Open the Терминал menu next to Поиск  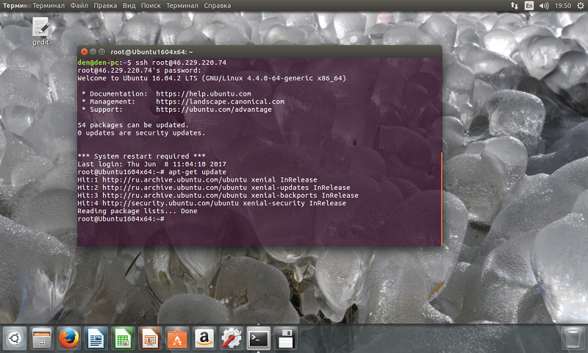182,6
